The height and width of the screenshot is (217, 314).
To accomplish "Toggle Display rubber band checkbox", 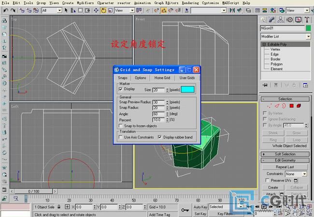I will 159,137.
